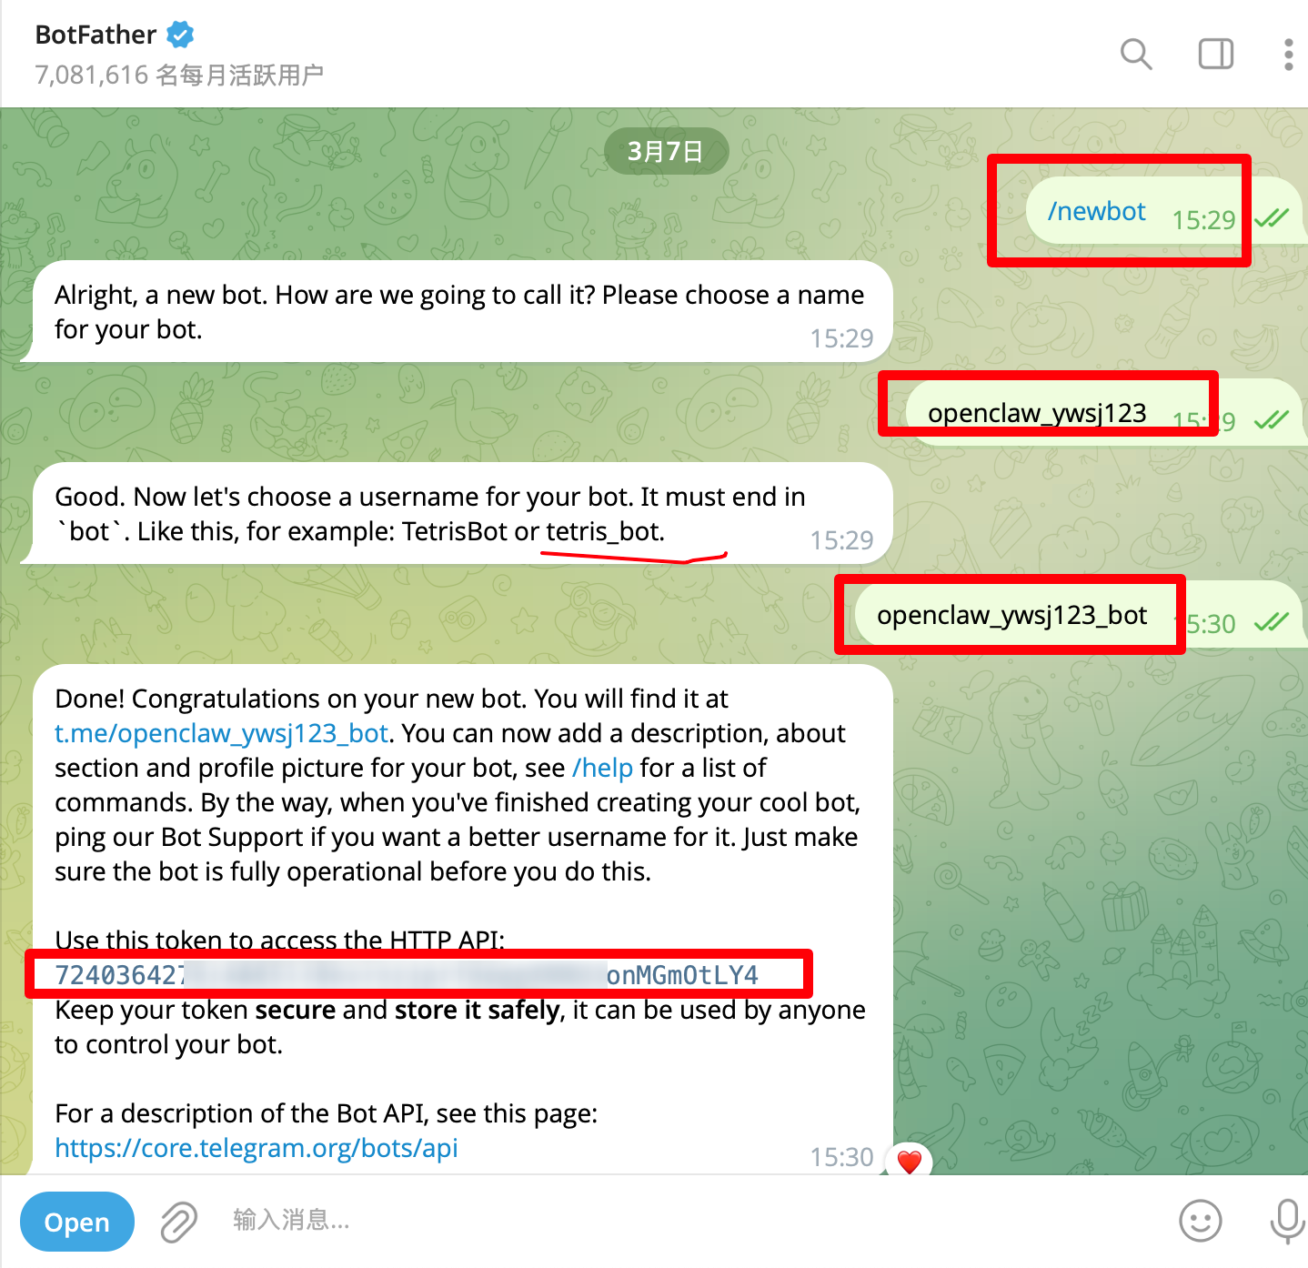Open the t.me/openclaw_ywsj123_bot link

click(222, 733)
